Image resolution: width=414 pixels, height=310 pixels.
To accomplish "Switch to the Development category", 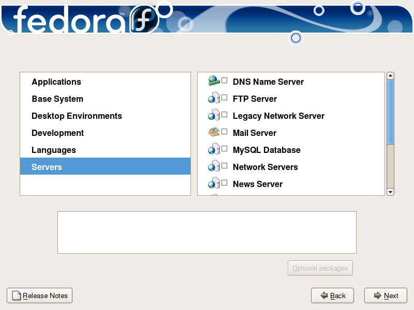I will (x=106, y=133).
